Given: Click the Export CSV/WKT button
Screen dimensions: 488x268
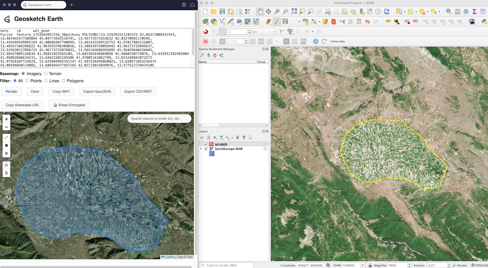Looking at the screenshot, I should click(x=138, y=92).
